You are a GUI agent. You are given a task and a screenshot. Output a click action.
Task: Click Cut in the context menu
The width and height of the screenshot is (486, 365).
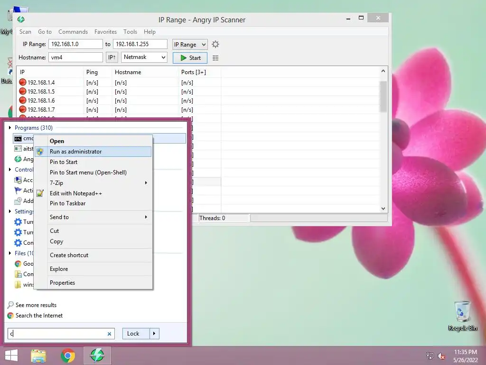[93, 231]
